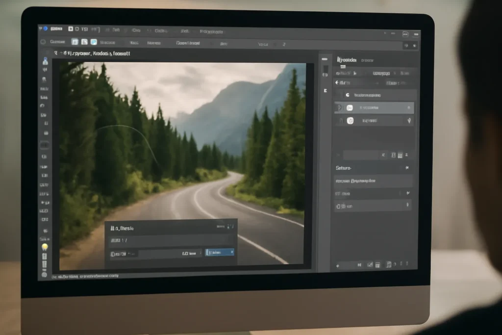
Task: Click the yellow light bulb icon in left toolbar
Action: pyautogui.click(x=45, y=247)
